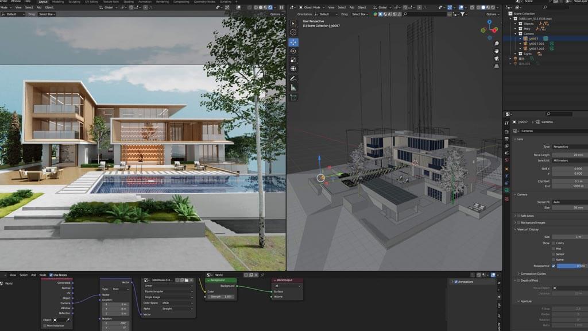Click the Focal Length value field

(569, 155)
